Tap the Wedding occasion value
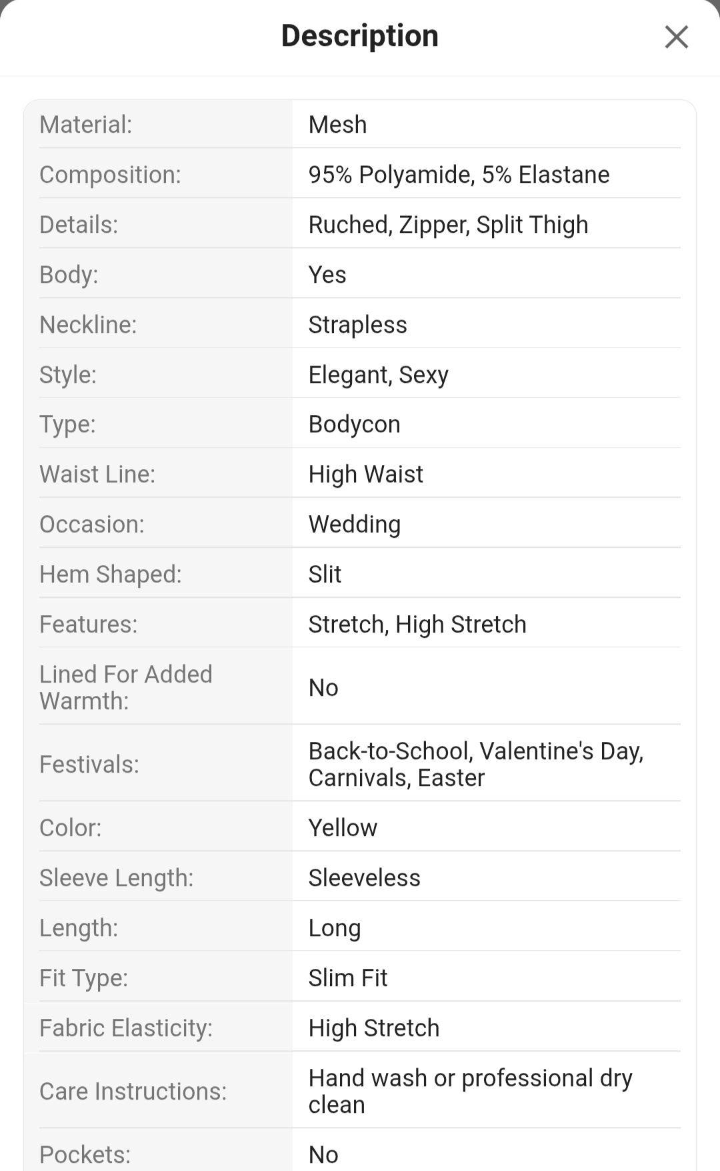 pyautogui.click(x=354, y=524)
